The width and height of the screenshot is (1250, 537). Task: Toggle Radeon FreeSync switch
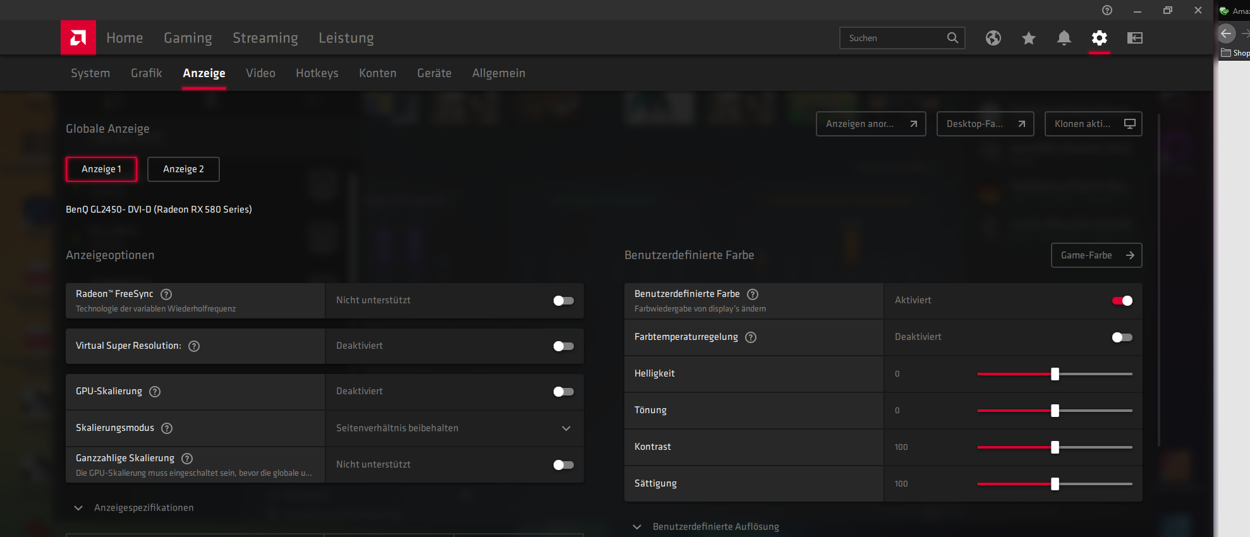pyautogui.click(x=563, y=301)
